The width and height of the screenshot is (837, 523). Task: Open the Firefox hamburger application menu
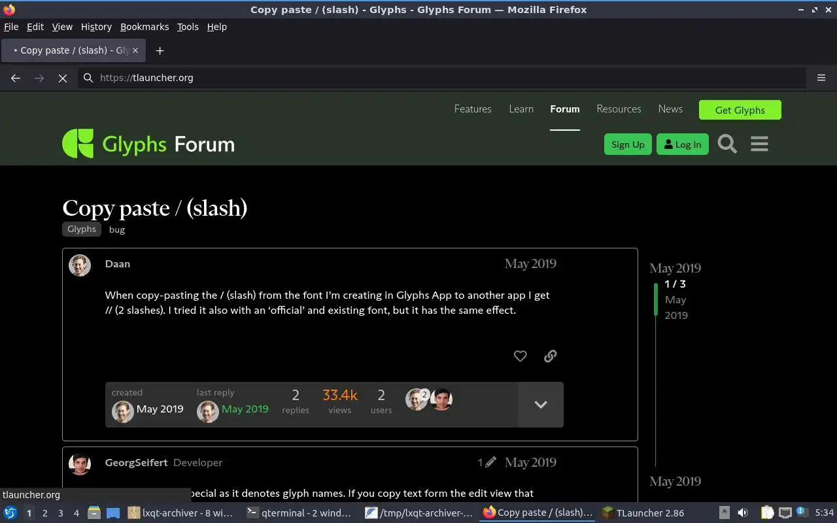click(821, 78)
